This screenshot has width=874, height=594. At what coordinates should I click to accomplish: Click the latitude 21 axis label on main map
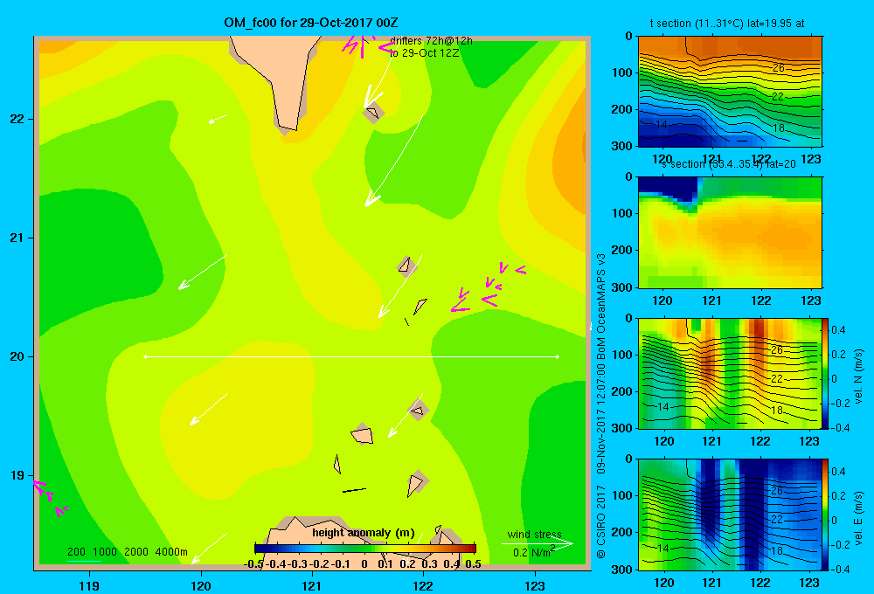(17, 238)
